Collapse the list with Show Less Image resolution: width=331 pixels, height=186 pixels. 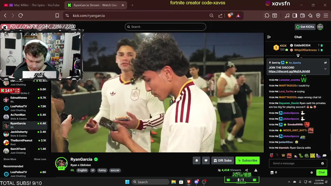40,159
